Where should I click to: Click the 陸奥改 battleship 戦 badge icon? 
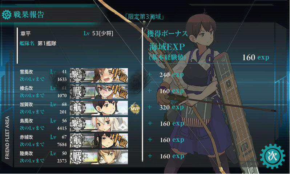[x=78, y=157]
